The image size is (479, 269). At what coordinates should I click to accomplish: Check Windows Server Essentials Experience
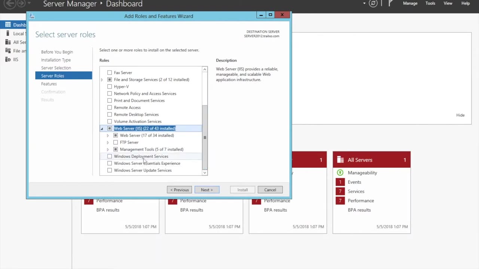point(110,163)
